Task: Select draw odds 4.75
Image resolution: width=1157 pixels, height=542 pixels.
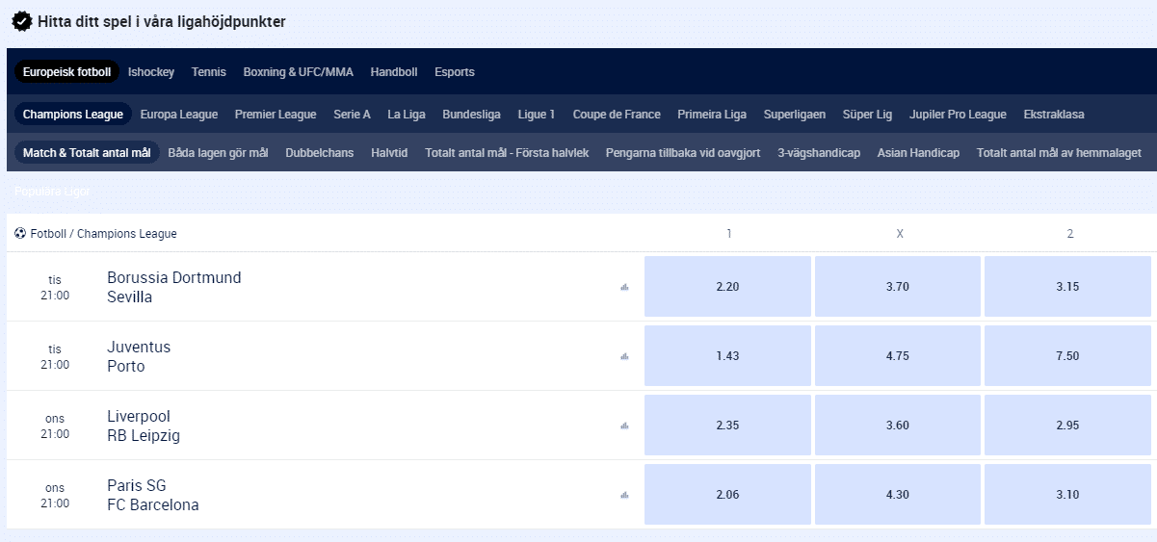Action: coord(898,356)
